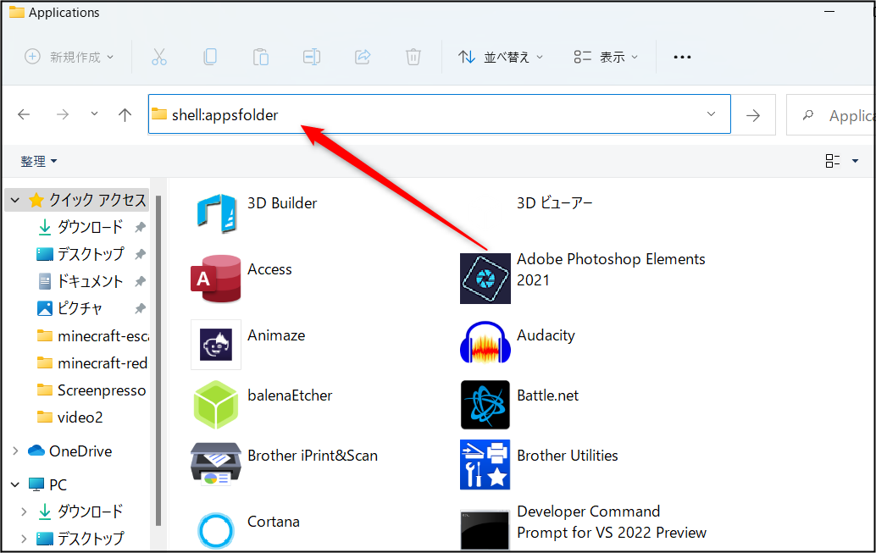Open the minecraft-esc folder
The height and width of the screenshot is (553, 876).
pyautogui.click(x=92, y=335)
